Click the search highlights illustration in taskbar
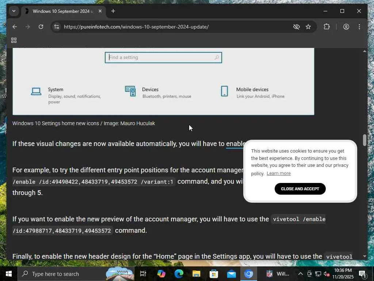374x281 pixels. coord(120,274)
